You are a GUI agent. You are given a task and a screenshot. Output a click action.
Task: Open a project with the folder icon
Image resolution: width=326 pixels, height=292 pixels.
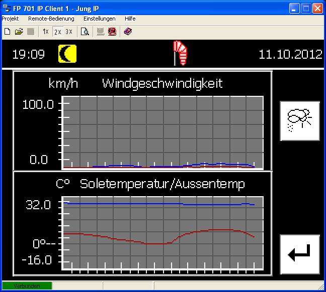[x=19, y=32]
